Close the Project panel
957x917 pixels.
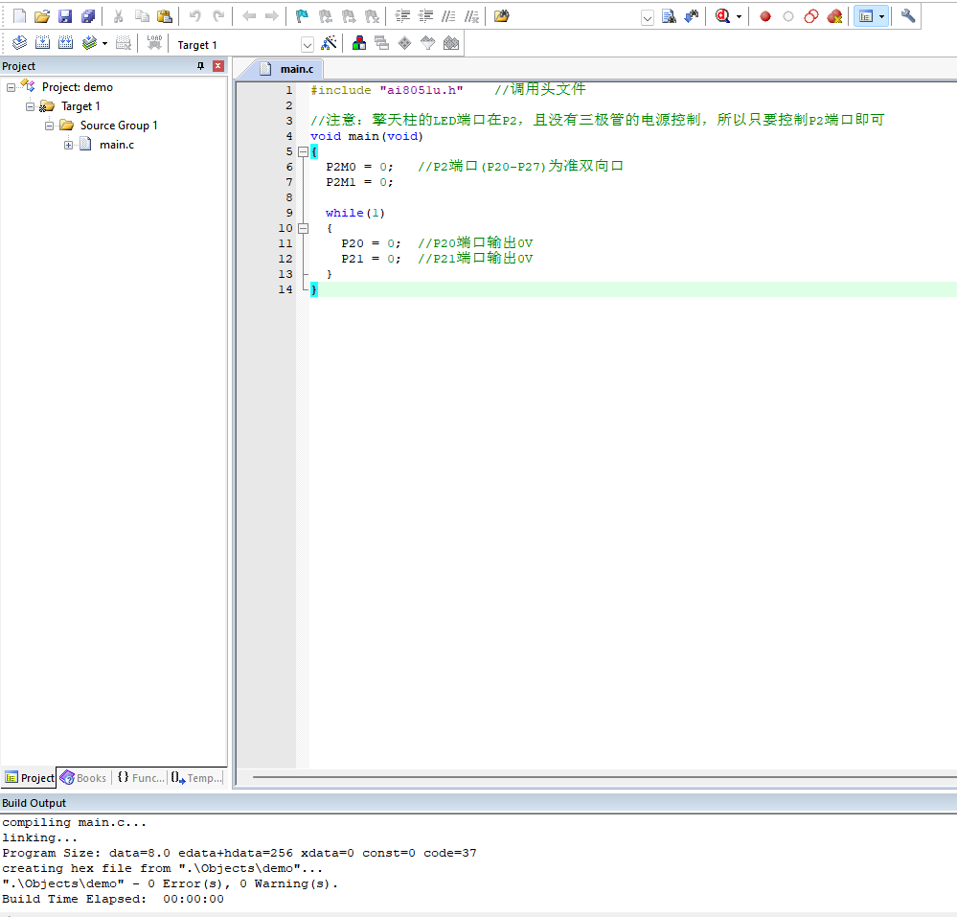pyautogui.click(x=217, y=66)
